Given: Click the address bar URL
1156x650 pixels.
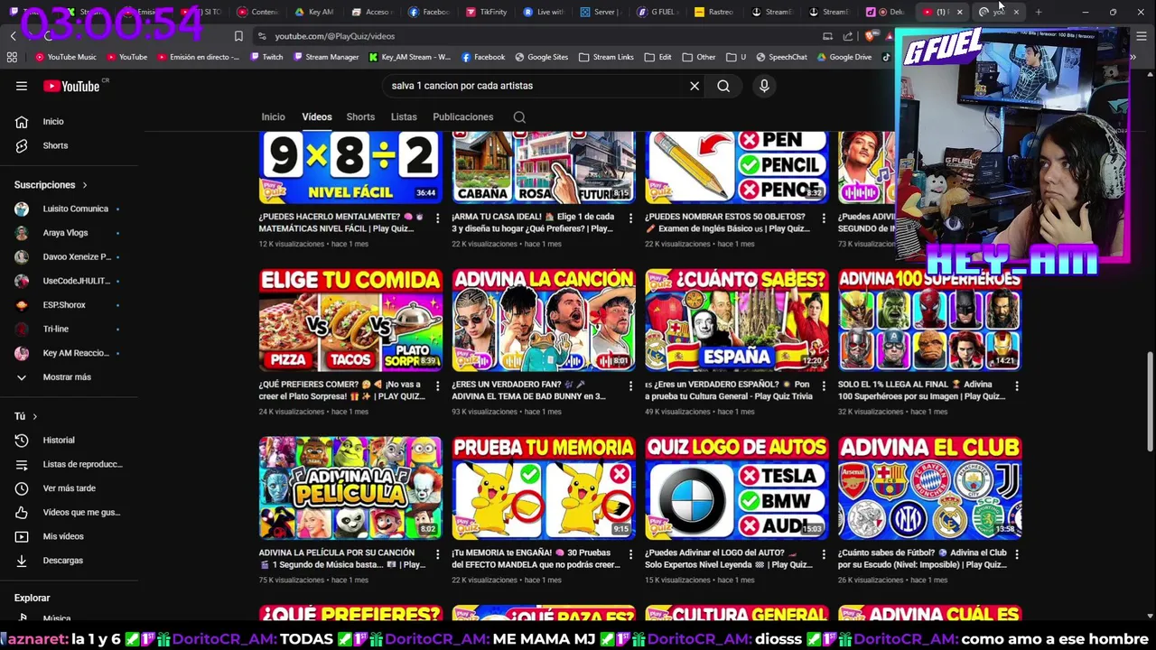Looking at the screenshot, I should pyautogui.click(x=335, y=36).
